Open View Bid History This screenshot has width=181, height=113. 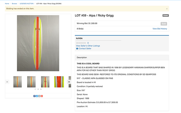pyautogui.click(x=160, y=29)
